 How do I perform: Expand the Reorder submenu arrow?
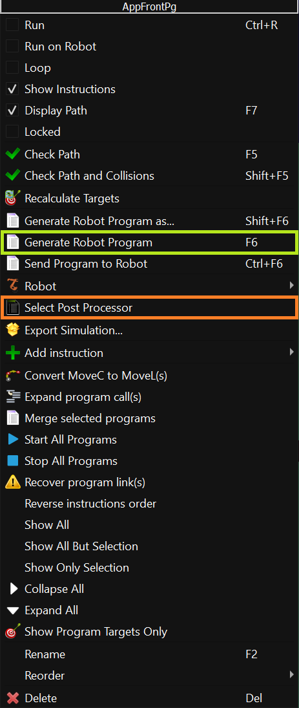coord(291,674)
